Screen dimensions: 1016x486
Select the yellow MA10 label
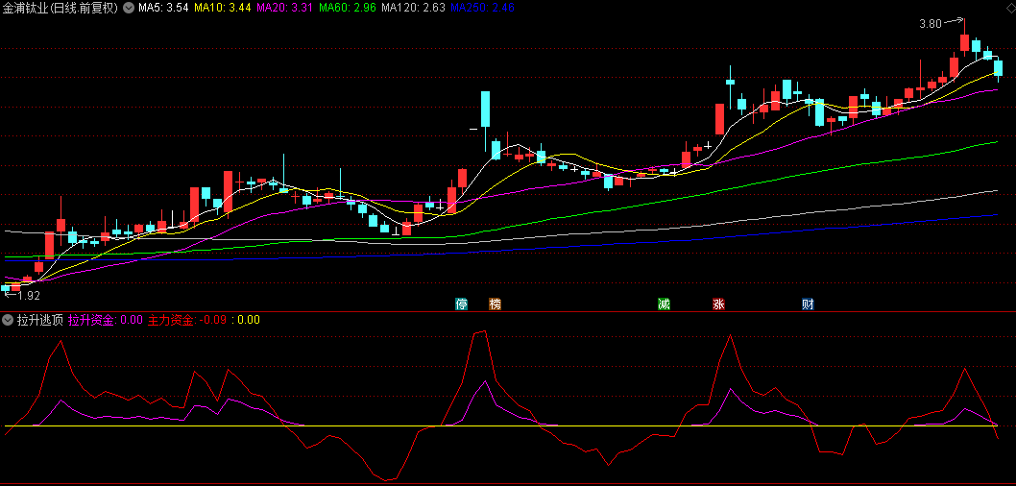click(223, 8)
